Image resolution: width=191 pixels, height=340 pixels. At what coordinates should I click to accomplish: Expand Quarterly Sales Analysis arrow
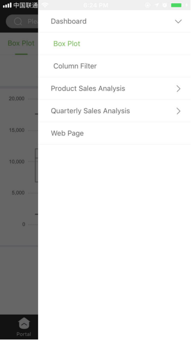(178, 111)
